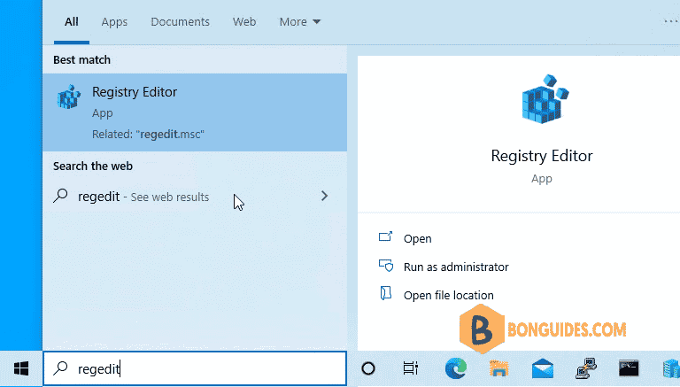Screen dimensions: 680x387
Task: Open the Windows Start button
Action: [x=21, y=368]
